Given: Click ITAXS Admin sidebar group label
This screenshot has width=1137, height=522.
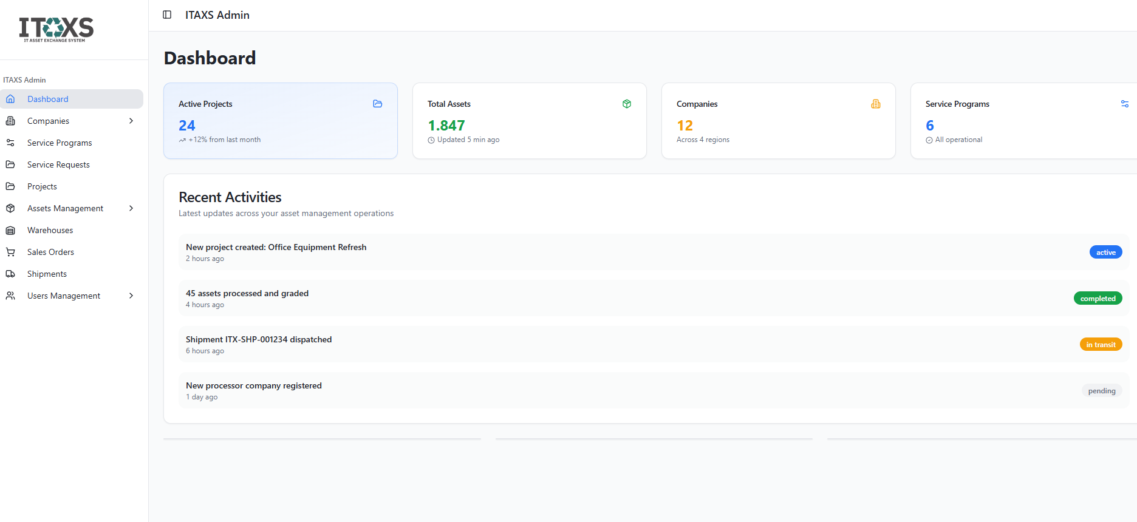Looking at the screenshot, I should click(24, 80).
